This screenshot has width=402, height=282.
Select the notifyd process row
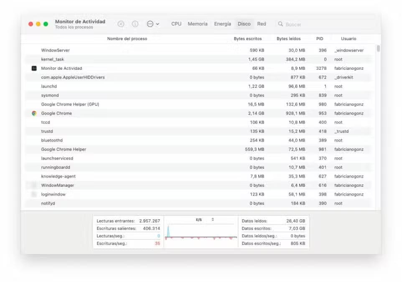click(198, 203)
